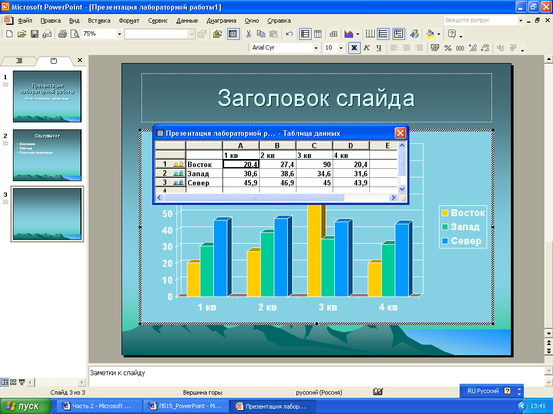553x414 pixels.
Task: Toggle Underline (Ч) formatting
Action: pyautogui.click(x=379, y=48)
